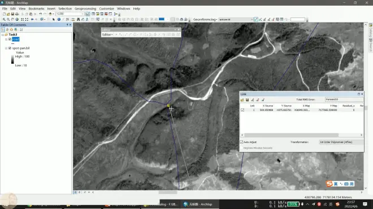The height and width of the screenshot is (209, 373).
Task: Zoom to Full Extent globe
Action: pos(17,20)
